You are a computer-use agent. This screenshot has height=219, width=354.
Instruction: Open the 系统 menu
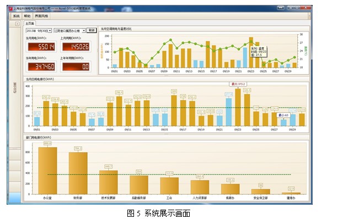point(16,16)
